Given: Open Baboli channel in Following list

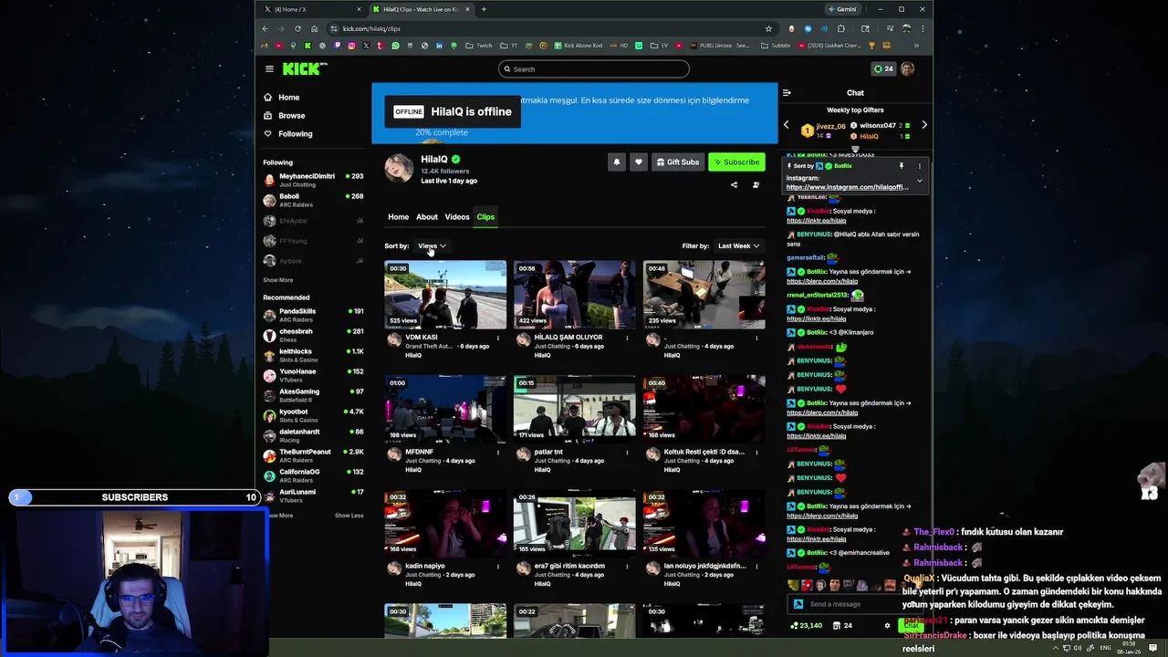Looking at the screenshot, I should point(313,200).
